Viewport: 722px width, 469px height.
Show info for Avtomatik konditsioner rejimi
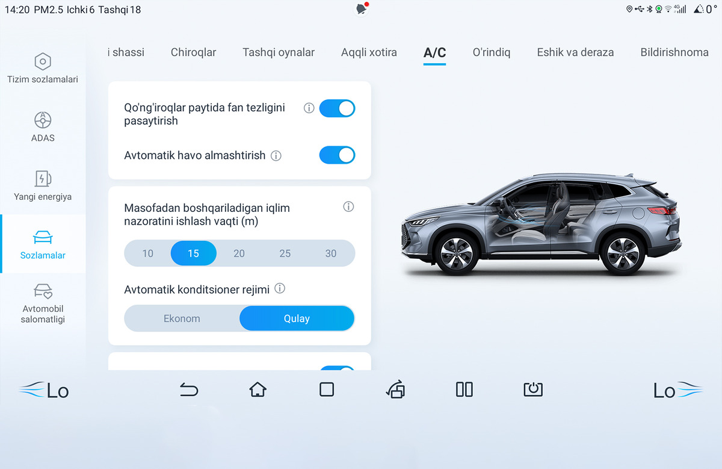tap(280, 289)
